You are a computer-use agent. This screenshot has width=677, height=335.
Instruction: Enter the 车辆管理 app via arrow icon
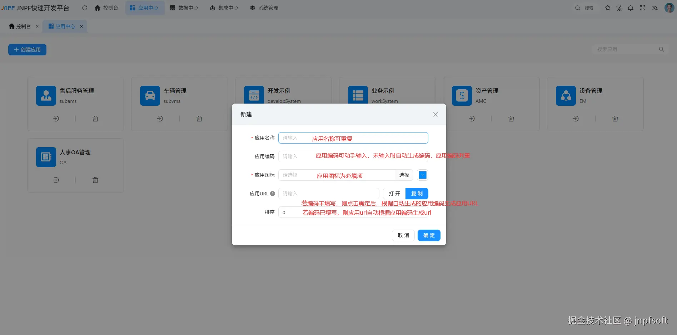pos(160,119)
